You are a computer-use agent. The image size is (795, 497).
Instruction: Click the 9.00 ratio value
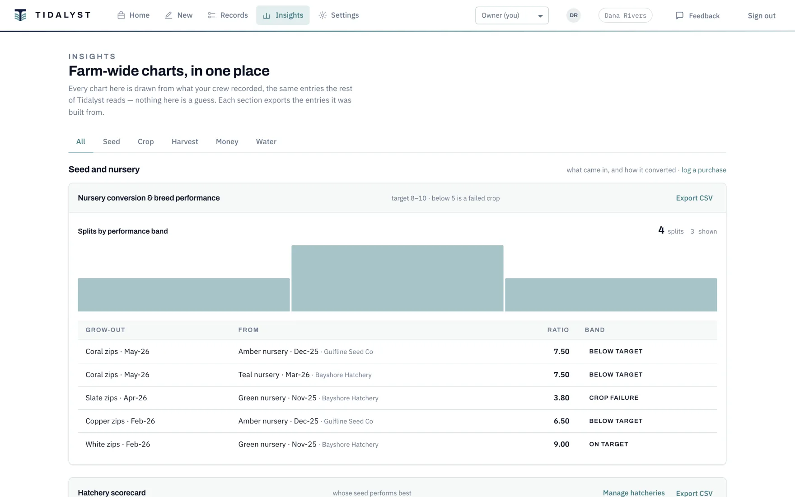(561, 445)
